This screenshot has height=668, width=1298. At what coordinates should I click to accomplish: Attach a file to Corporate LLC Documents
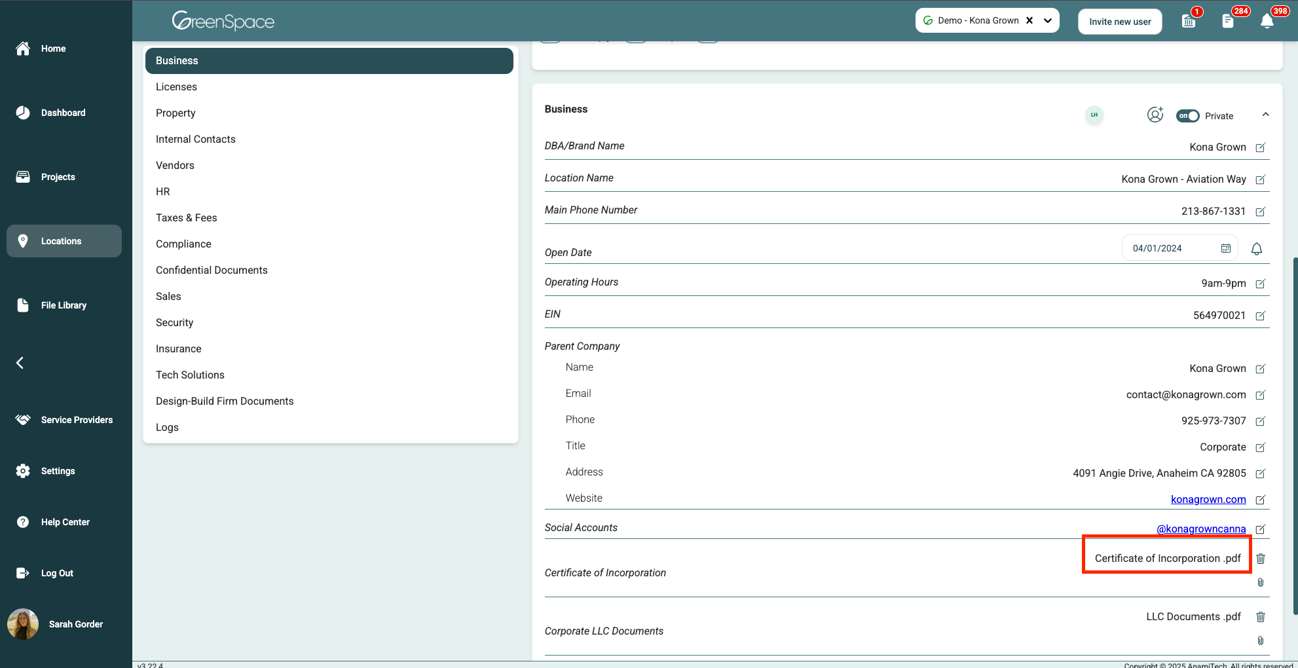(1261, 640)
